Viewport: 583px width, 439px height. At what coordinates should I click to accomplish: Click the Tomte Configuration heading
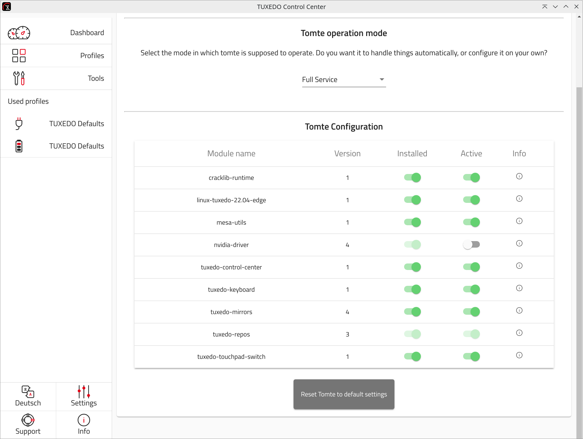pyautogui.click(x=344, y=127)
